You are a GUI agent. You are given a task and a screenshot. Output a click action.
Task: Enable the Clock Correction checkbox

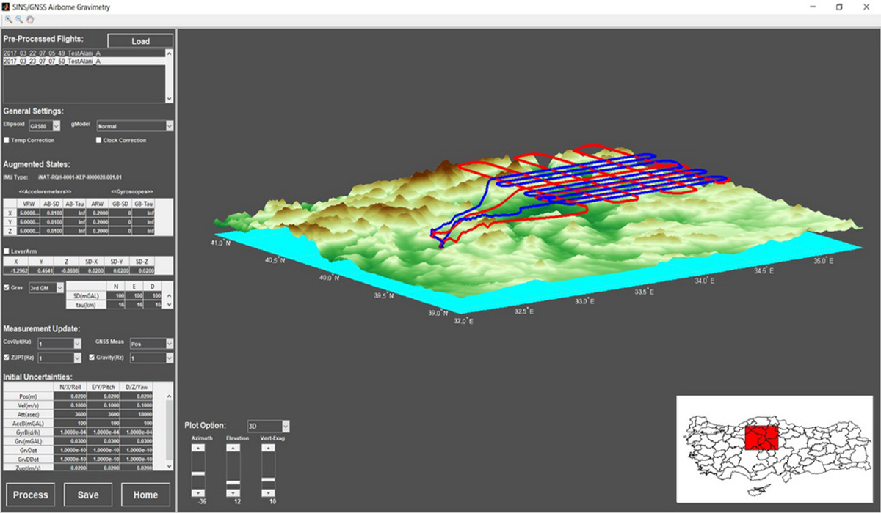pyautogui.click(x=98, y=140)
